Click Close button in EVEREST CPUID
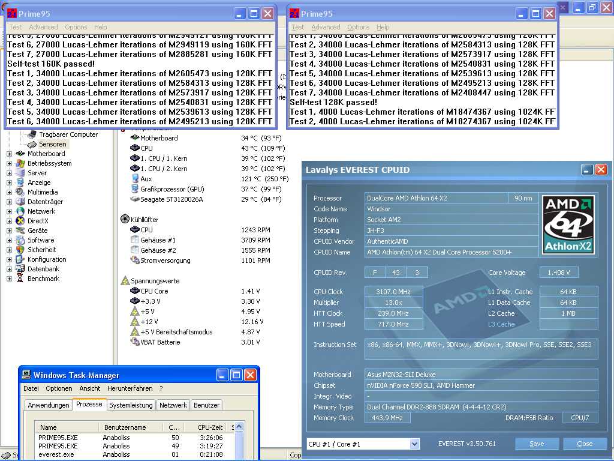This screenshot has width=614, height=461. 585,444
